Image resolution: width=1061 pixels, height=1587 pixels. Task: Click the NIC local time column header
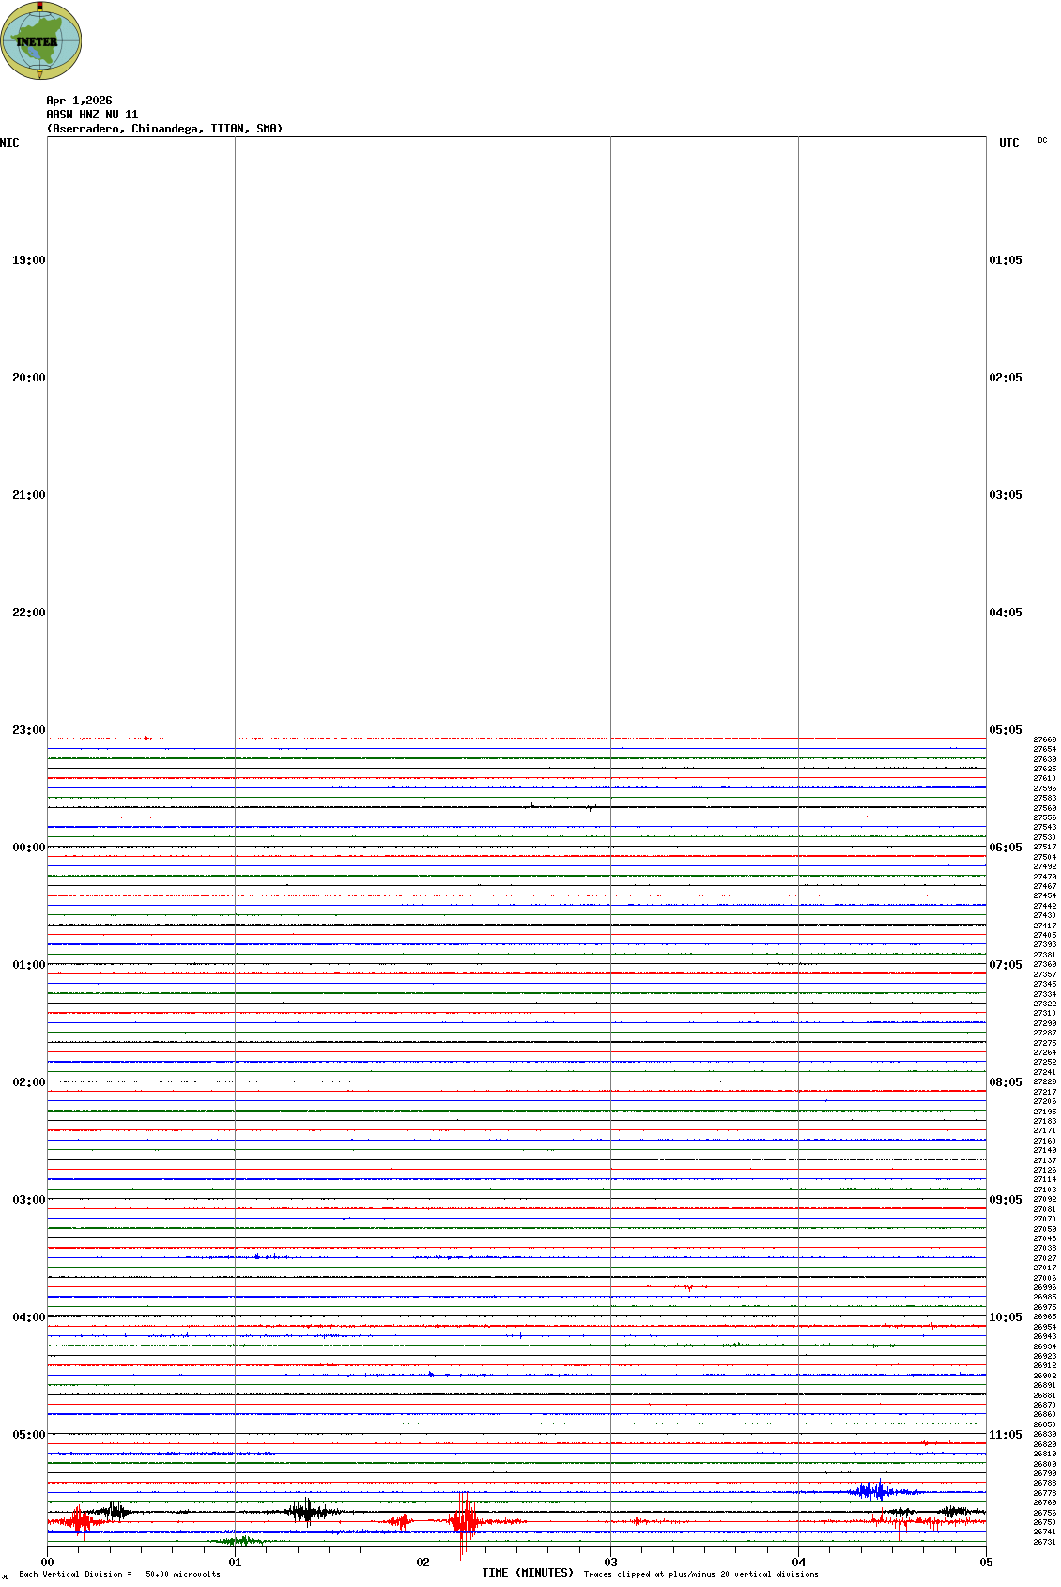pos(9,143)
